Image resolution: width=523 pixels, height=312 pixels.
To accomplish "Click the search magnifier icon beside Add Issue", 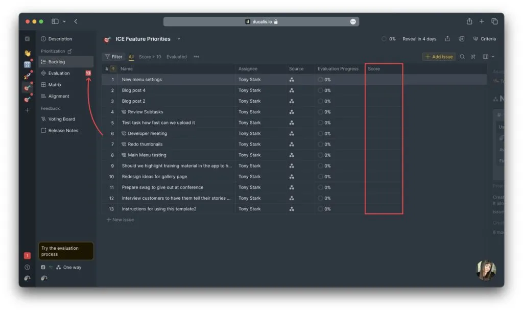I will [x=462, y=57].
